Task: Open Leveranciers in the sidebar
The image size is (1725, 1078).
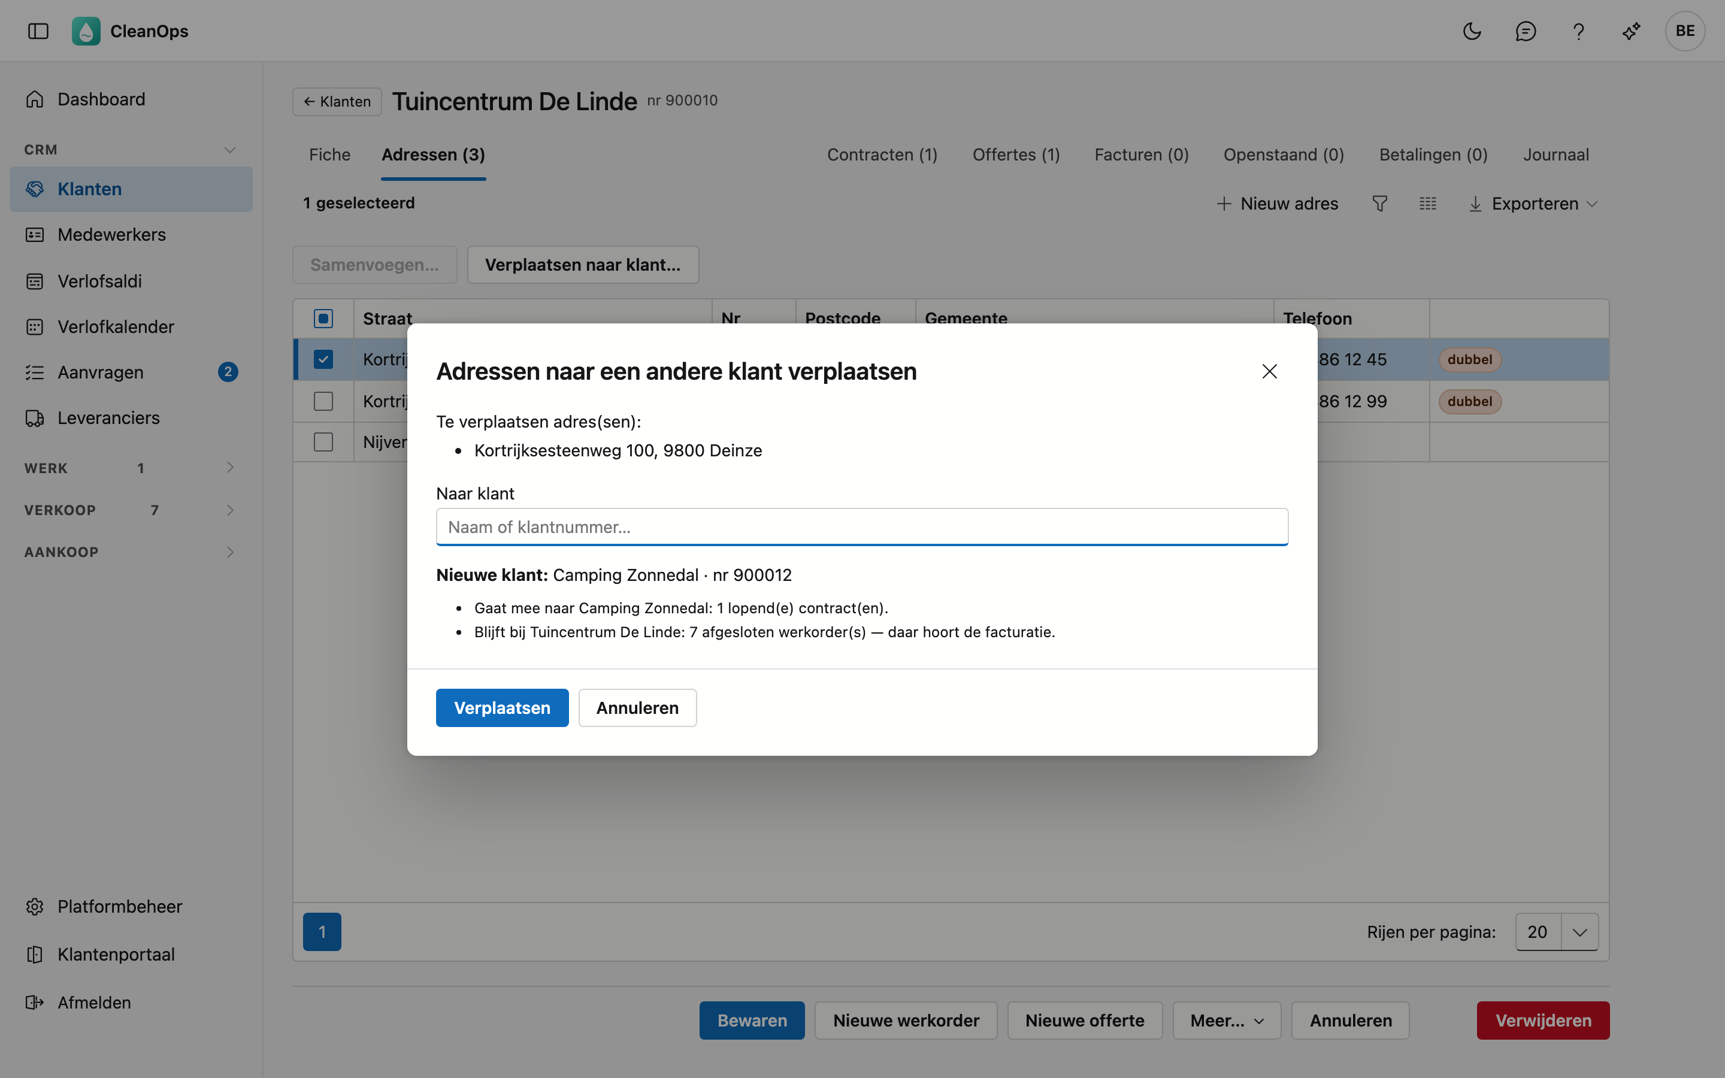Action: tap(131, 418)
